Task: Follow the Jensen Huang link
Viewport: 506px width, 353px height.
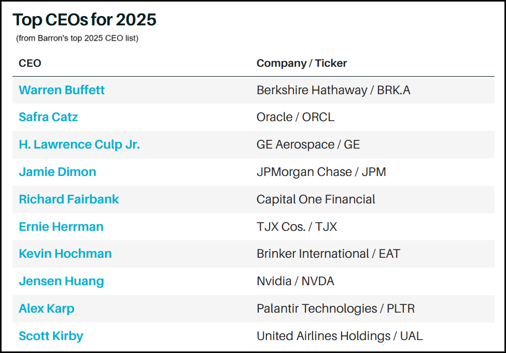Action: (x=61, y=281)
